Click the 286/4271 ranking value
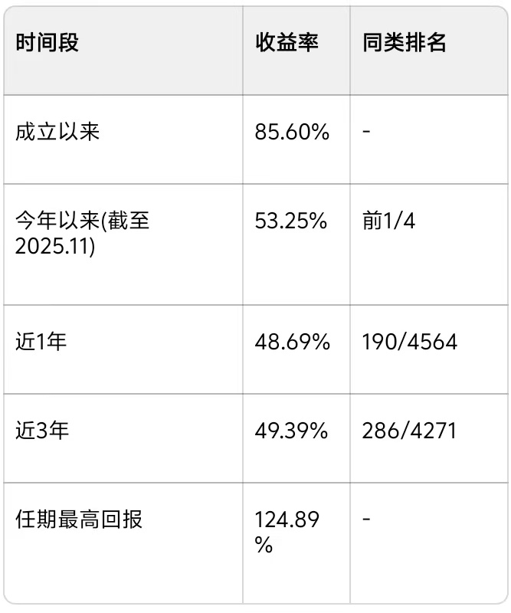The width and height of the screenshot is (511, 613). (x=409, y=431)
